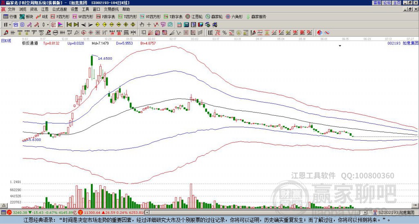Click the red spiral target icon
419x224 pixels.
[x=83, y=33]
